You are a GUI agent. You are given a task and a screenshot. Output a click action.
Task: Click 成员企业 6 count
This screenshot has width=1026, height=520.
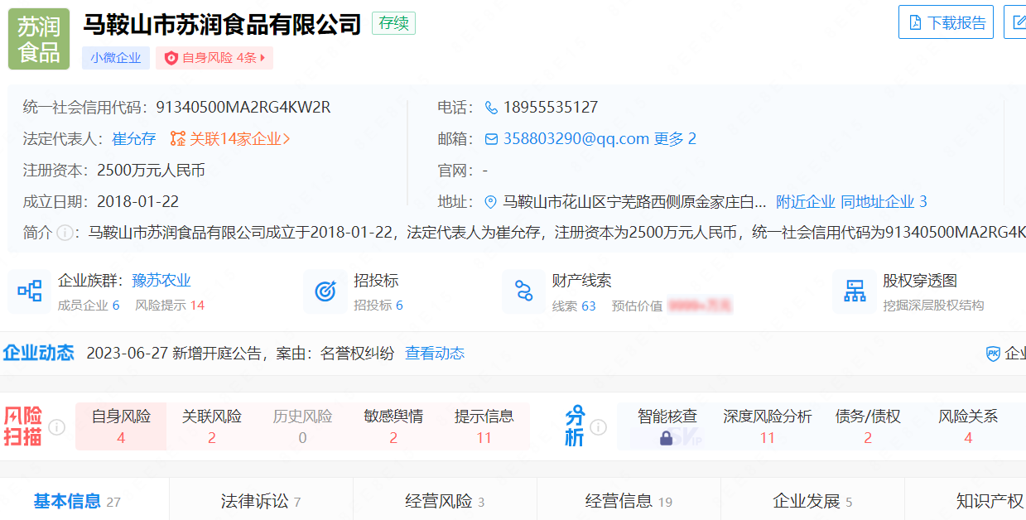point(89,306)
